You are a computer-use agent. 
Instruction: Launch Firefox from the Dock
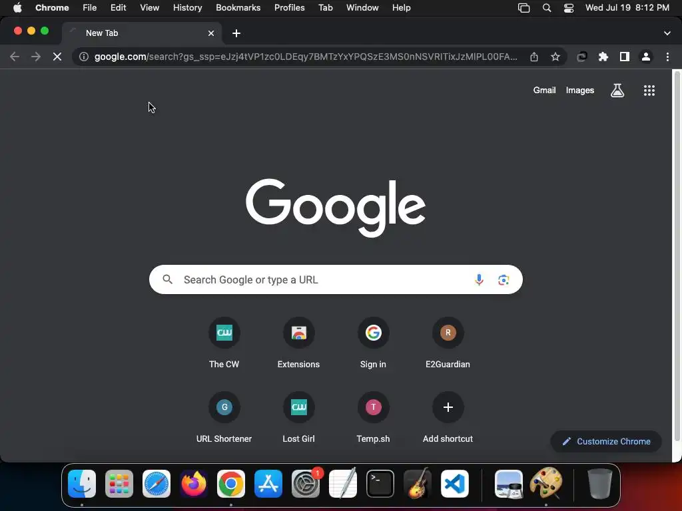coord(194,484)
